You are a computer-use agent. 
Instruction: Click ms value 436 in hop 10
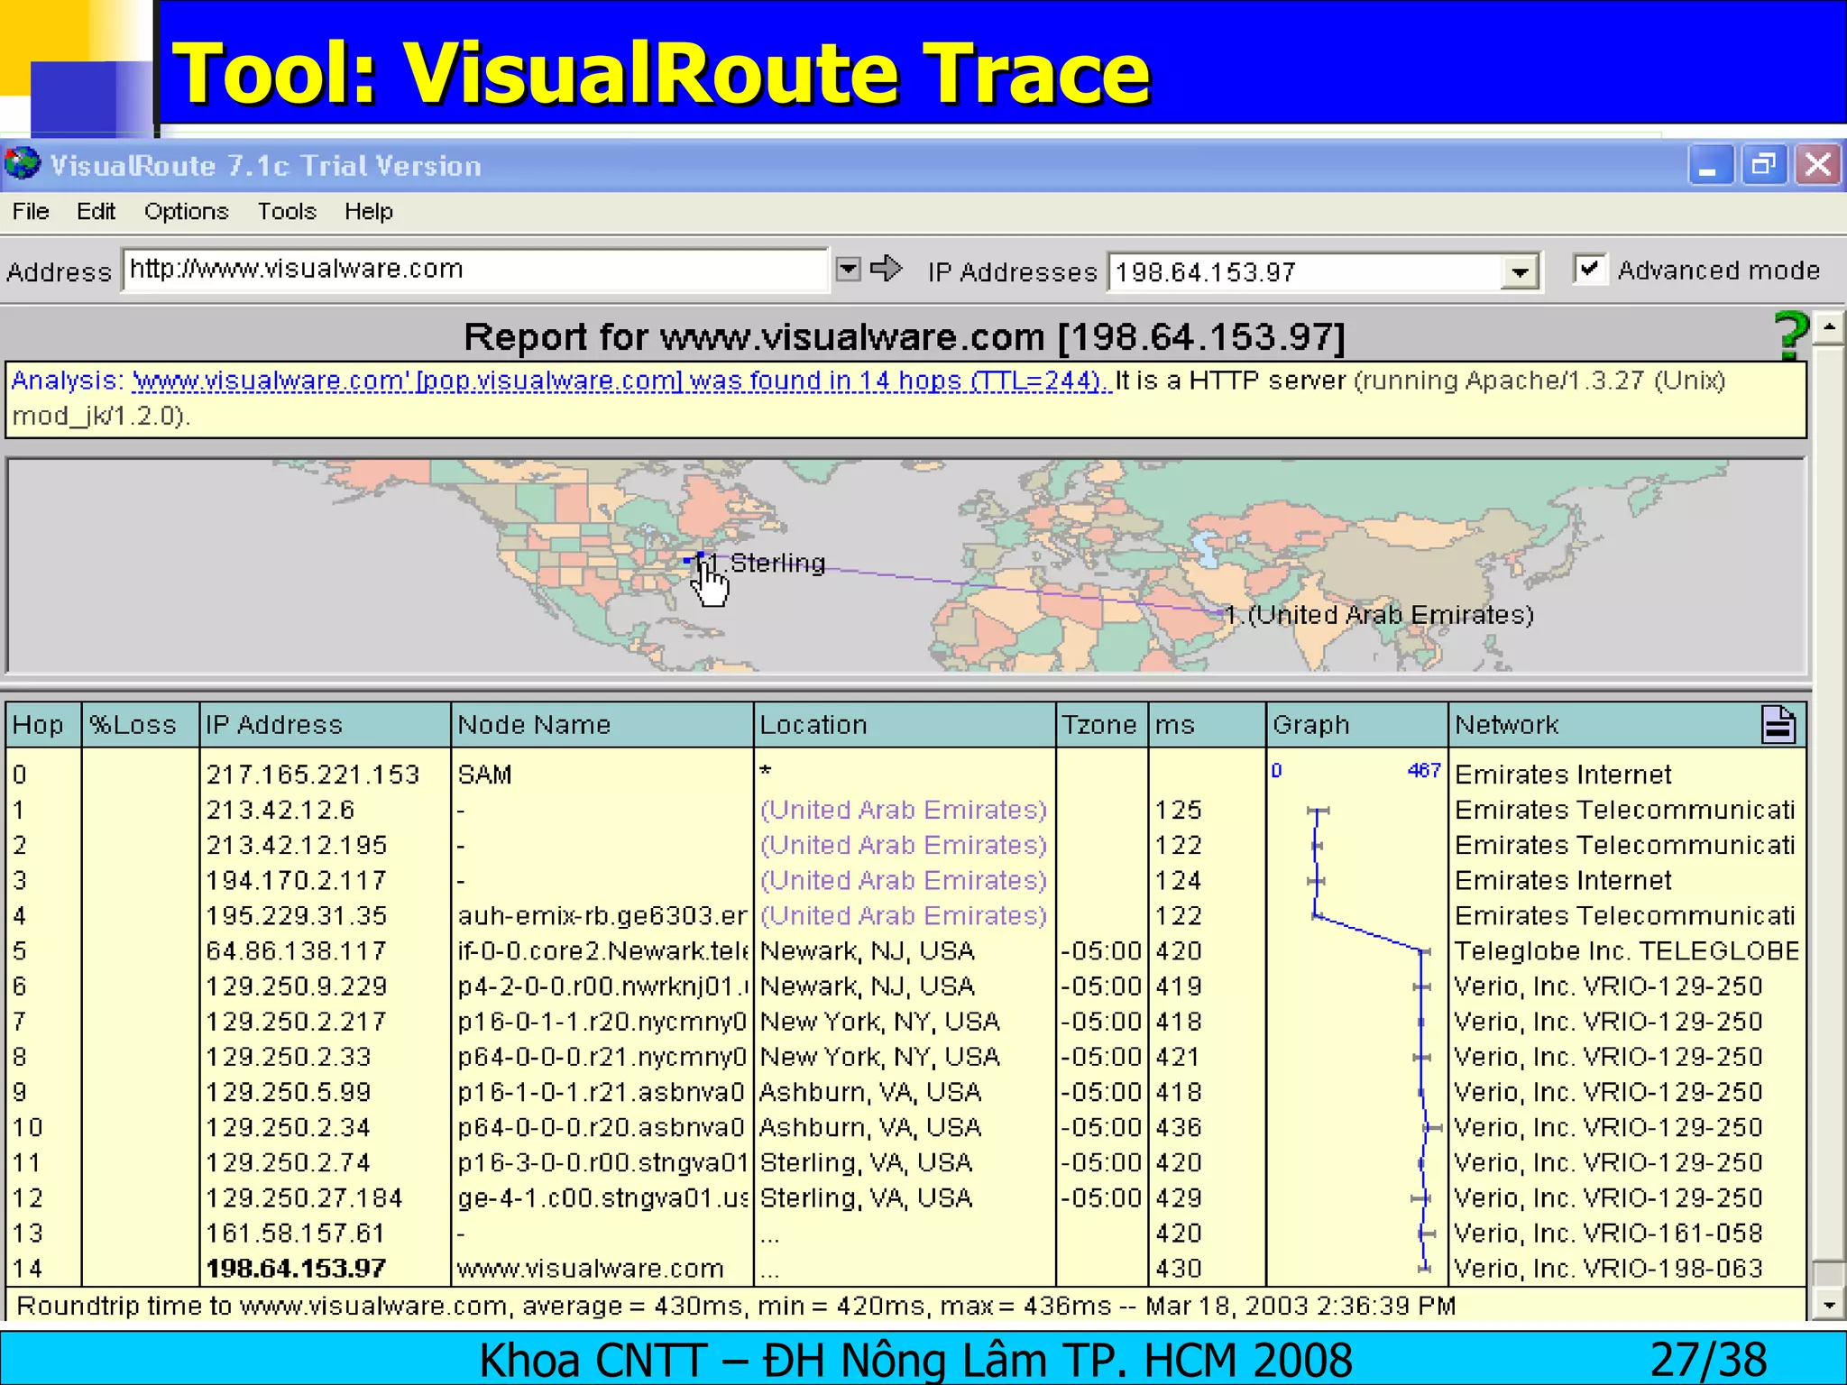pyautogui.click(x=1179, y=1127)
